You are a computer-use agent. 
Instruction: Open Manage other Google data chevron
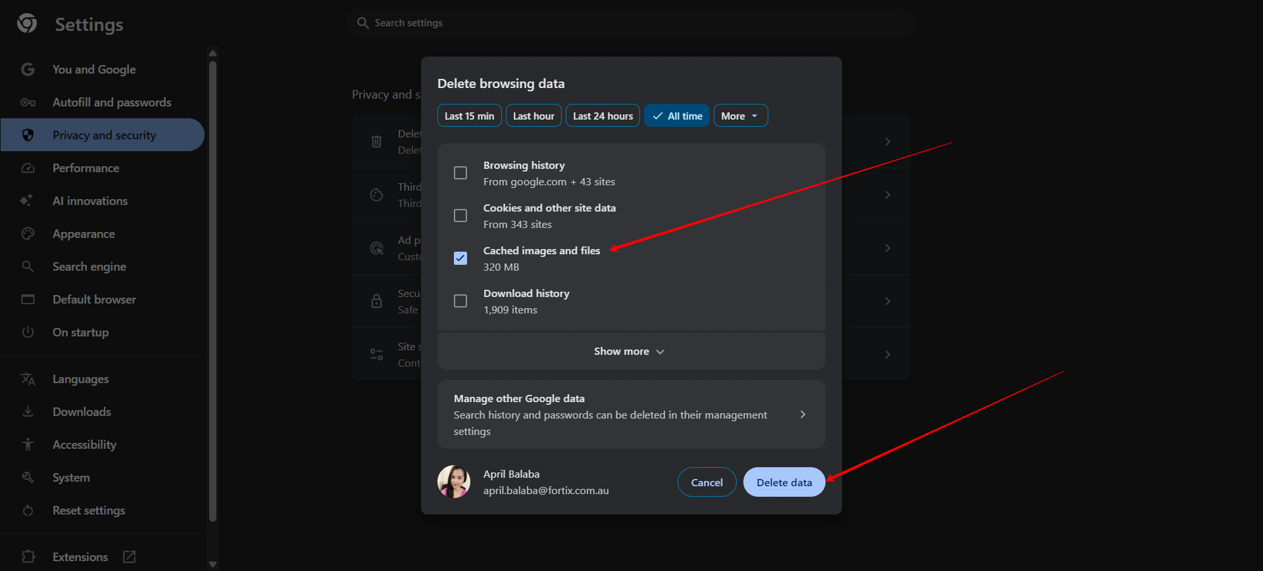click(803, 415)
